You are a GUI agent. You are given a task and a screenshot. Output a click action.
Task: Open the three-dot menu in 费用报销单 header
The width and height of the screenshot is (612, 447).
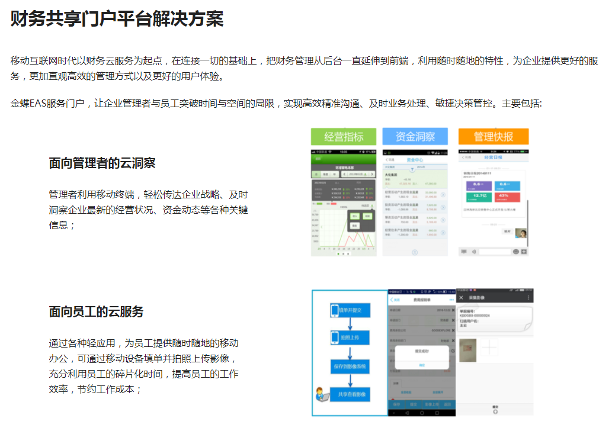451,300
